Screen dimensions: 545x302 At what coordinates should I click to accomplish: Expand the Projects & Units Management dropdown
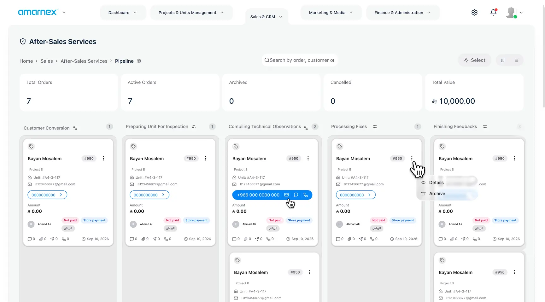[191, 13]
